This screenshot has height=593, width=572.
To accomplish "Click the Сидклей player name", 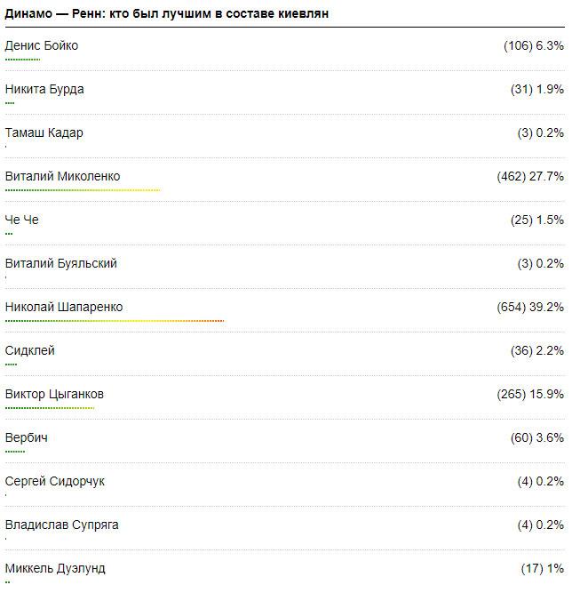I will (x=30, y=350).
